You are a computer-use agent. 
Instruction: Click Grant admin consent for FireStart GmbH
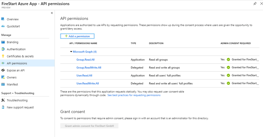point(89,126)
